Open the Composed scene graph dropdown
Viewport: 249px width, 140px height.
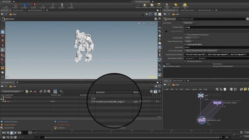click(x=12, y=91)
